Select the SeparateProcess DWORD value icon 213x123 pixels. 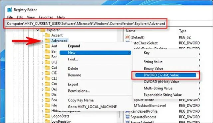pos(127,117)
